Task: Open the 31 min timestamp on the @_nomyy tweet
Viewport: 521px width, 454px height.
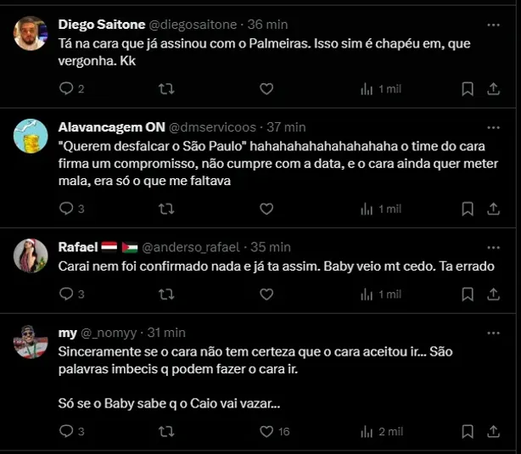Action: click(166, 333)
